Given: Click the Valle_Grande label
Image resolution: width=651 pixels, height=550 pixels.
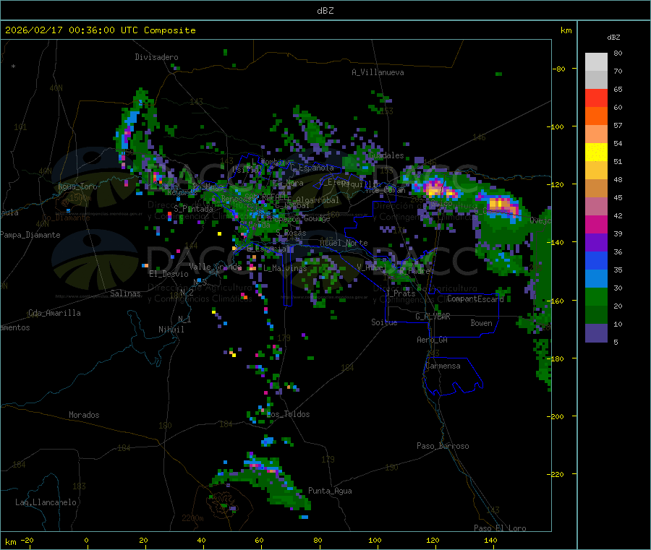Looking at the screenshot, I should pos(215,267).
